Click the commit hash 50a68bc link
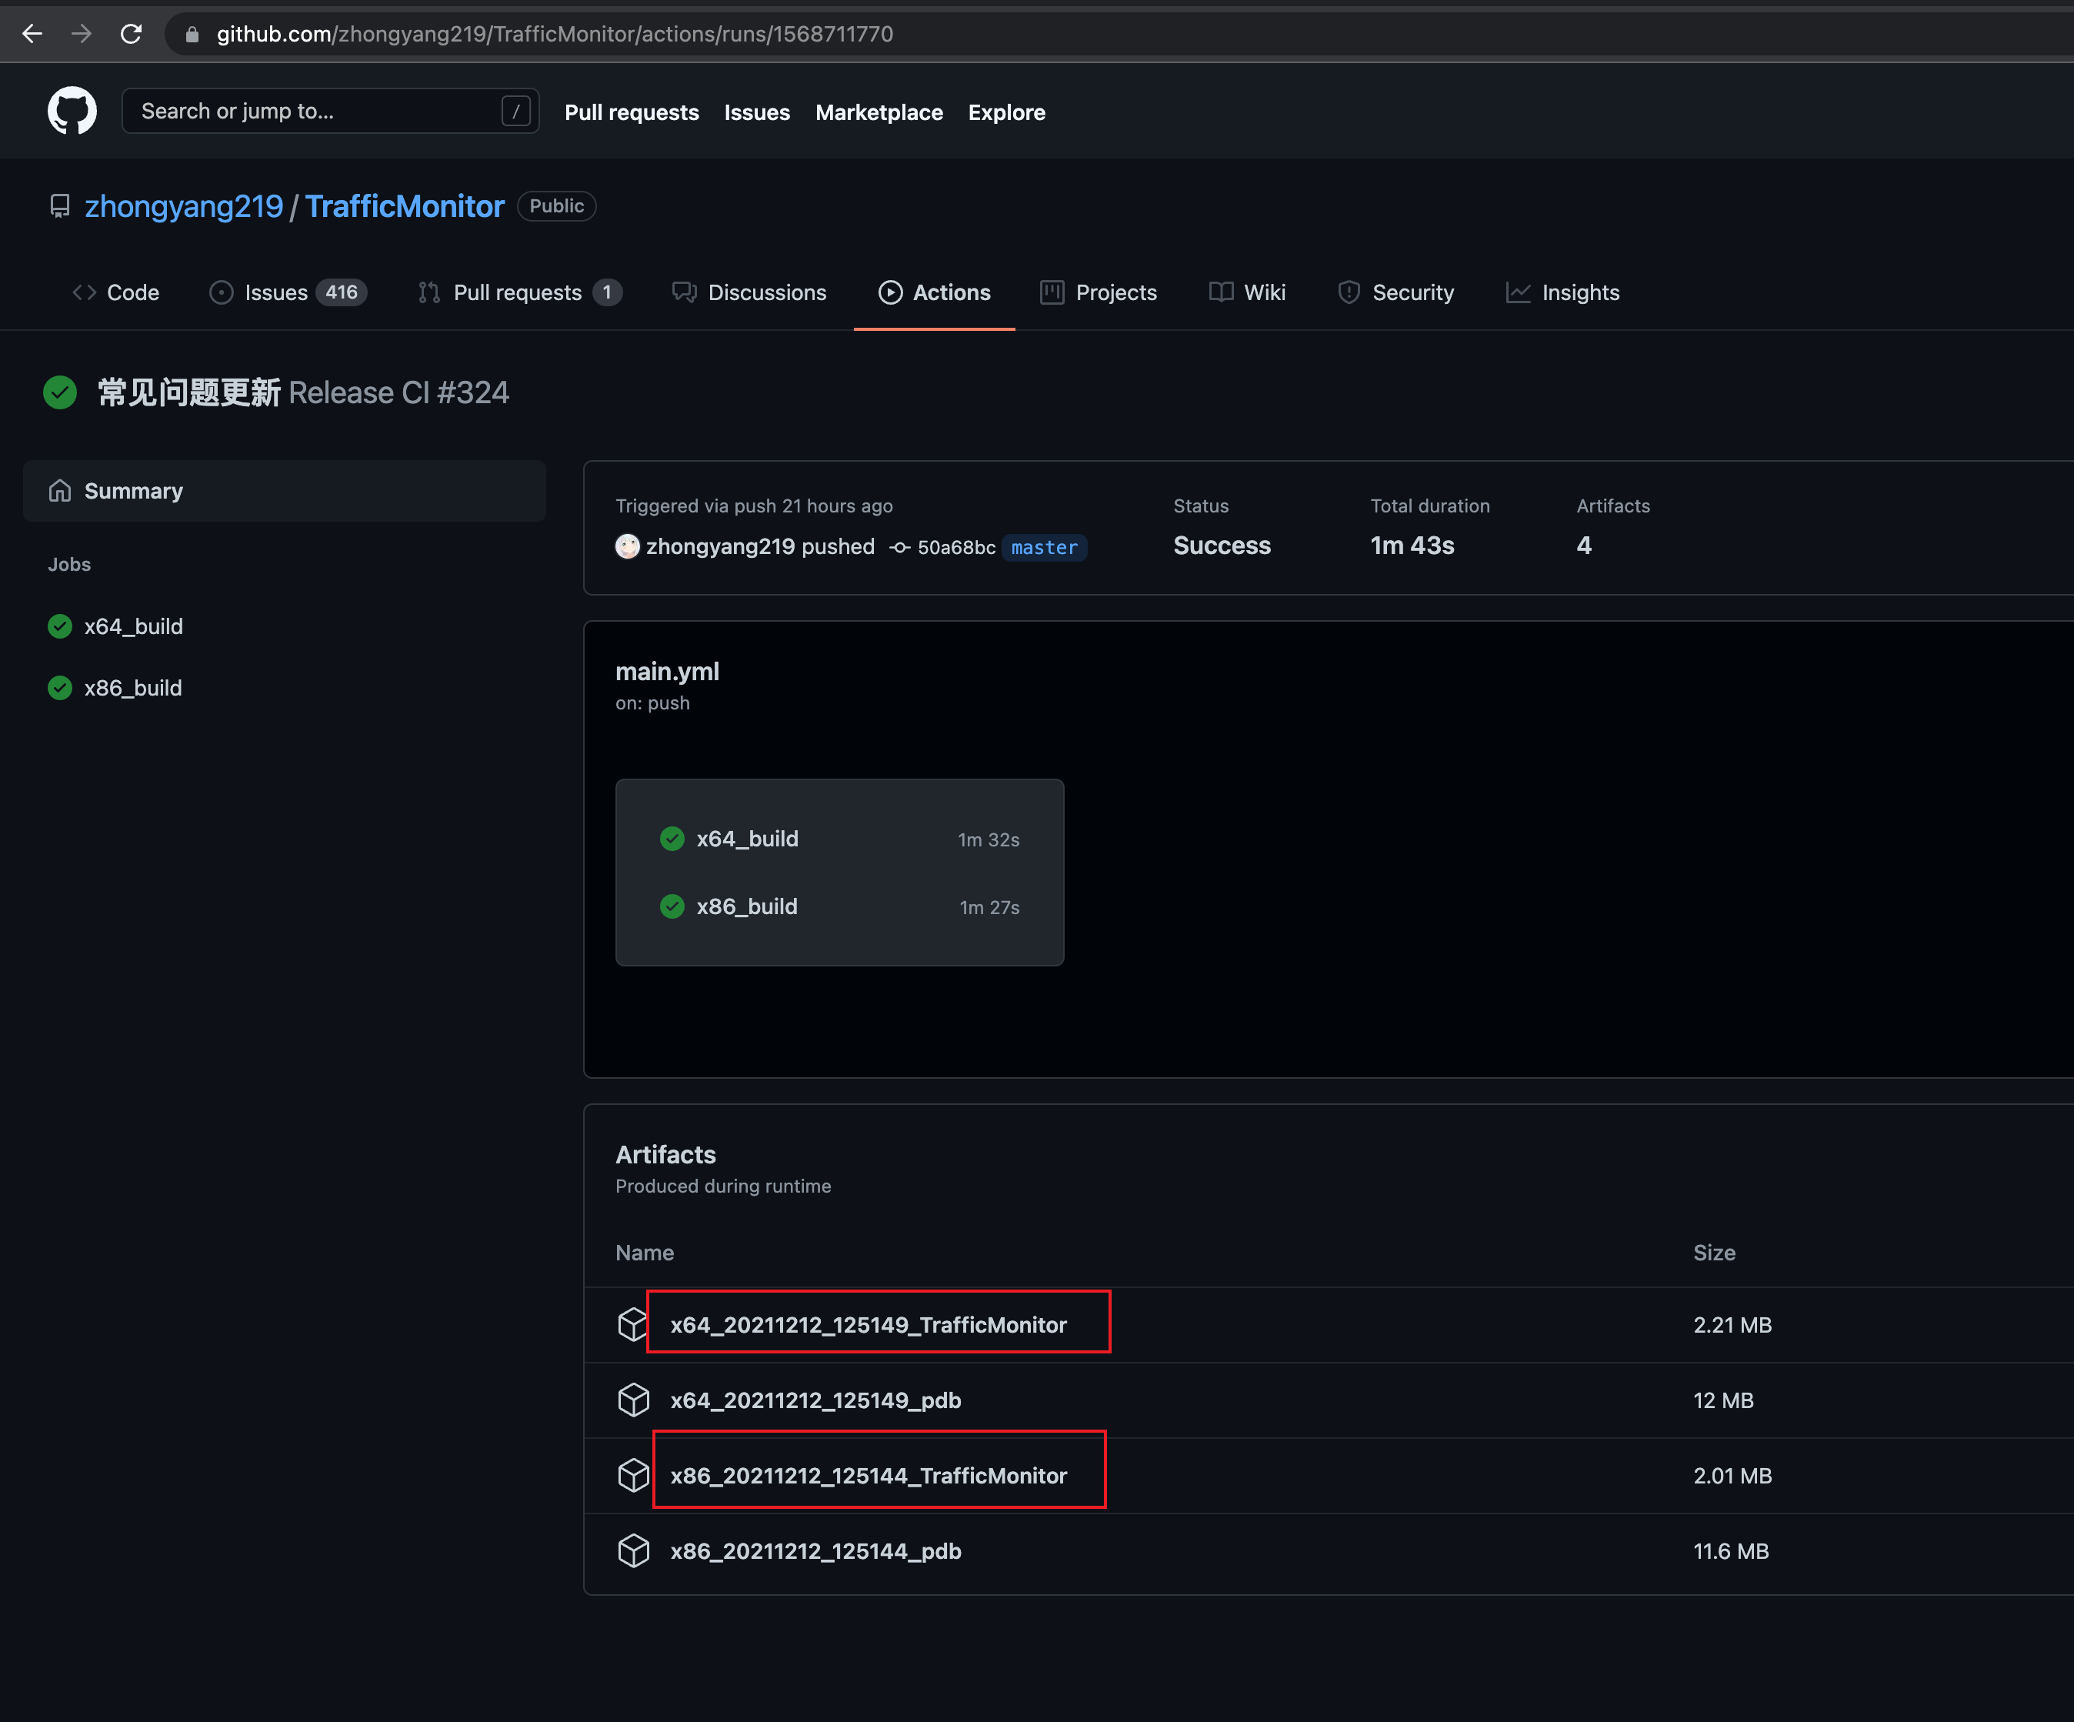 [955, 546]
